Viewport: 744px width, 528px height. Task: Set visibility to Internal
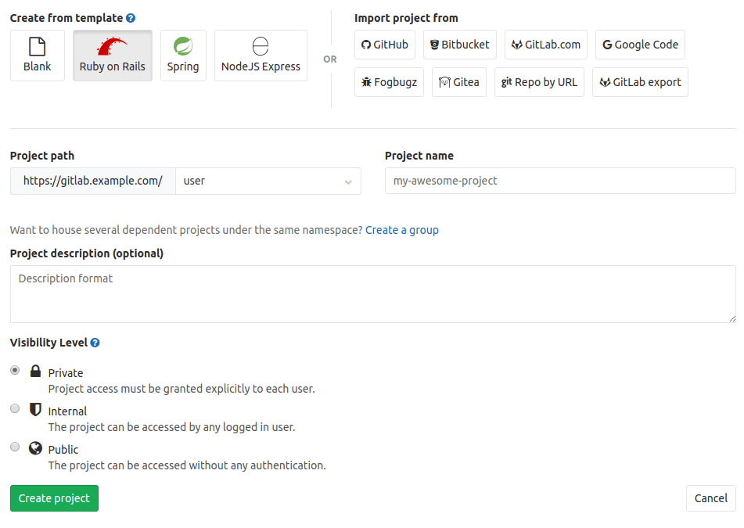coord(14,408)
